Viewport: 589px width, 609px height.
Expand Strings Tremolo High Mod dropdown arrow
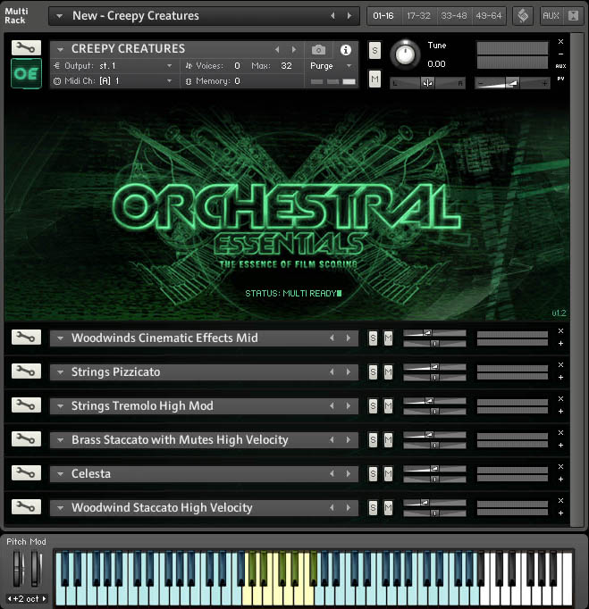coord(60,406)
